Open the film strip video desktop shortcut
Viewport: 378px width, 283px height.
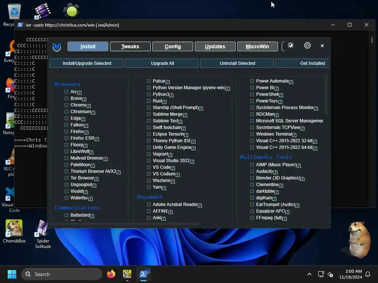click(x=42, y=11)
